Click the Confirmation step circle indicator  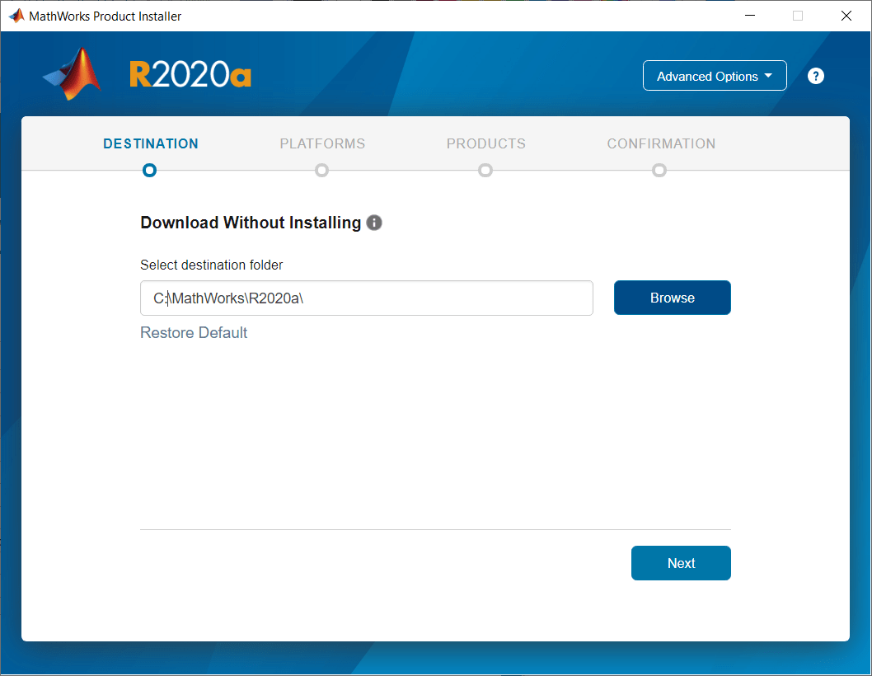tap(659, 170)
